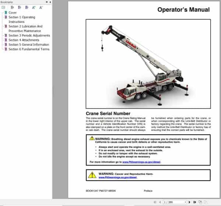Click the yellow warning triangle in Cancer warning box
The height and width of the screenshot is (206, 221).
92,175
